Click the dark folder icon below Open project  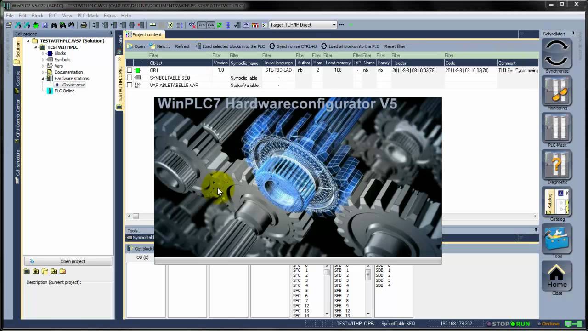pyautogui.click(x=27, y=271)
